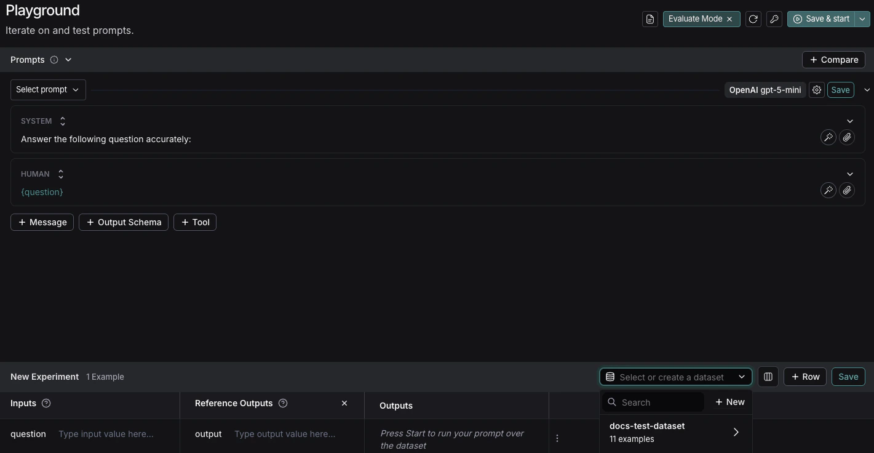Attach a file to the HUMAN message

coord(848,190)
